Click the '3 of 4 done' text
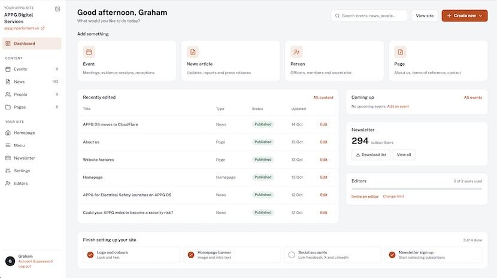This screenshot has width=497, height=278. [472, 240]
